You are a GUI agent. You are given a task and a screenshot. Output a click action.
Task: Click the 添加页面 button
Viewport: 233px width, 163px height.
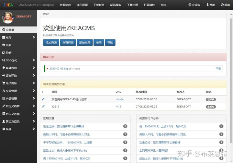pyautogui.click(x=51, y=43)
